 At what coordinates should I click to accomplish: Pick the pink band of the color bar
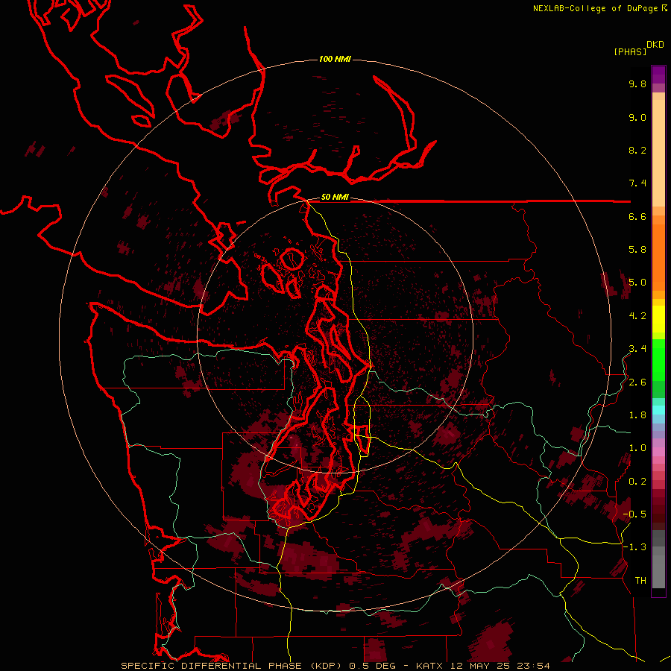point(658,452)
